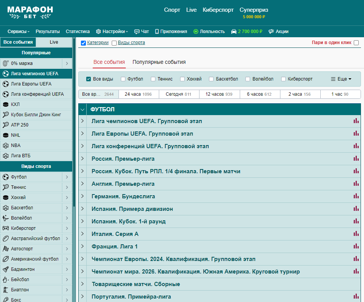The height and width of the screenshot is (302, 364).
Task: Check the Баскетбол filter checkbox
Action: (x=211, y=79)
